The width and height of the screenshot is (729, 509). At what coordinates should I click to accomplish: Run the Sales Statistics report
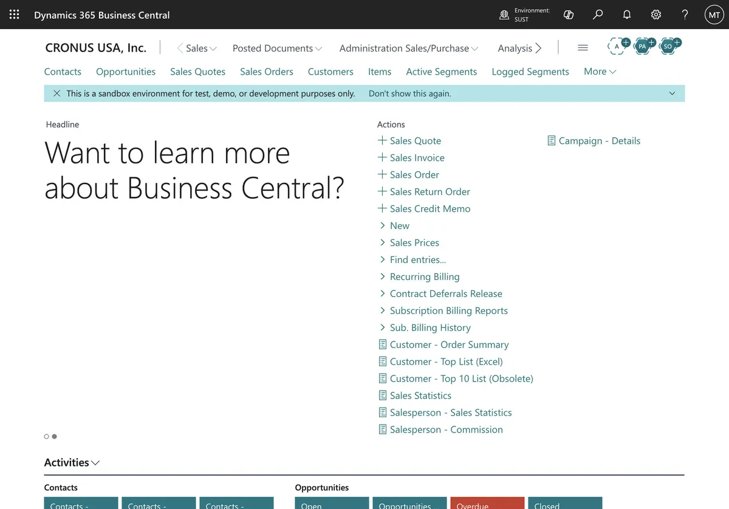pyautogui.click(x=415, y=395)
